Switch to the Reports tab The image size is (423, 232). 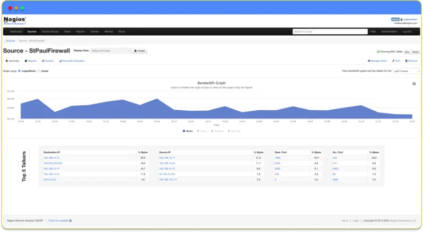point(30,61)
